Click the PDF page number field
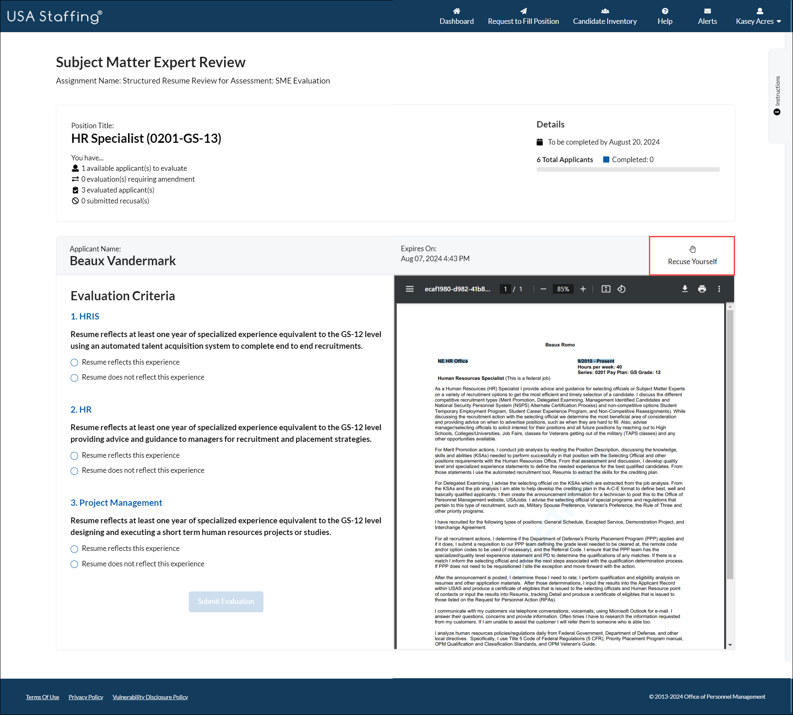The width and height of the screenshot is (793, 715). (x=505, y=289)
